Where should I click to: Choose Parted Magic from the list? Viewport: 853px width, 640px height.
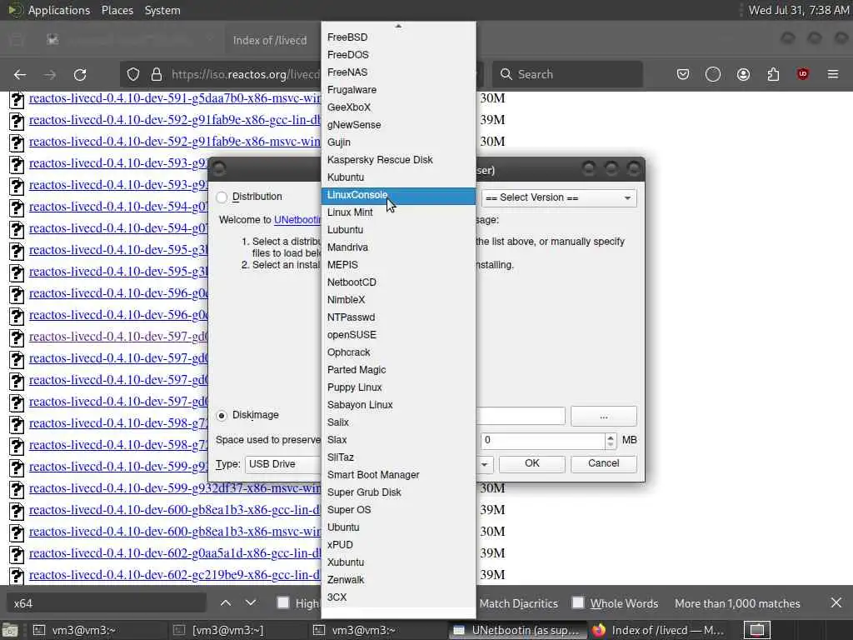click(398, 369)
